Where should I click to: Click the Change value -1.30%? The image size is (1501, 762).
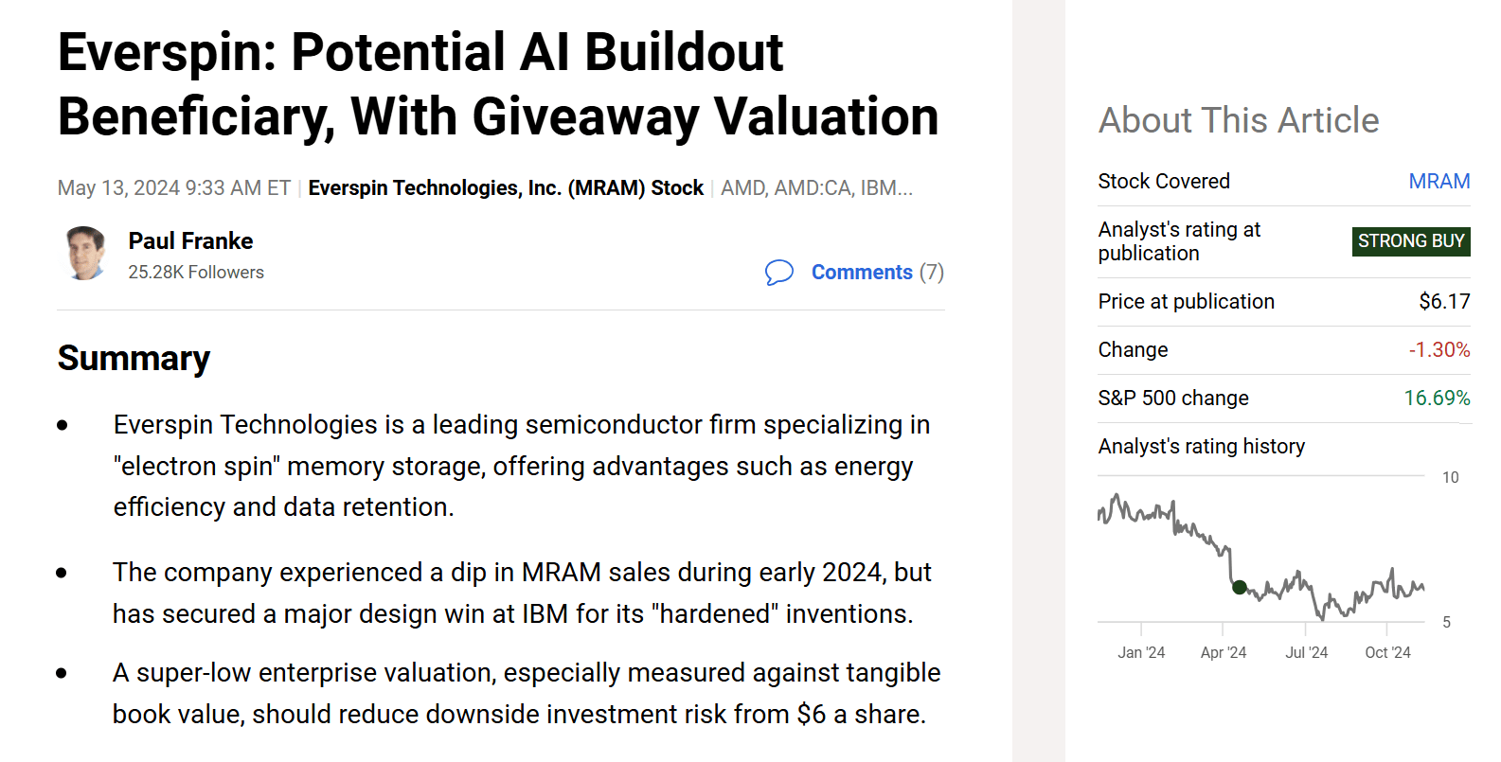1441,349
